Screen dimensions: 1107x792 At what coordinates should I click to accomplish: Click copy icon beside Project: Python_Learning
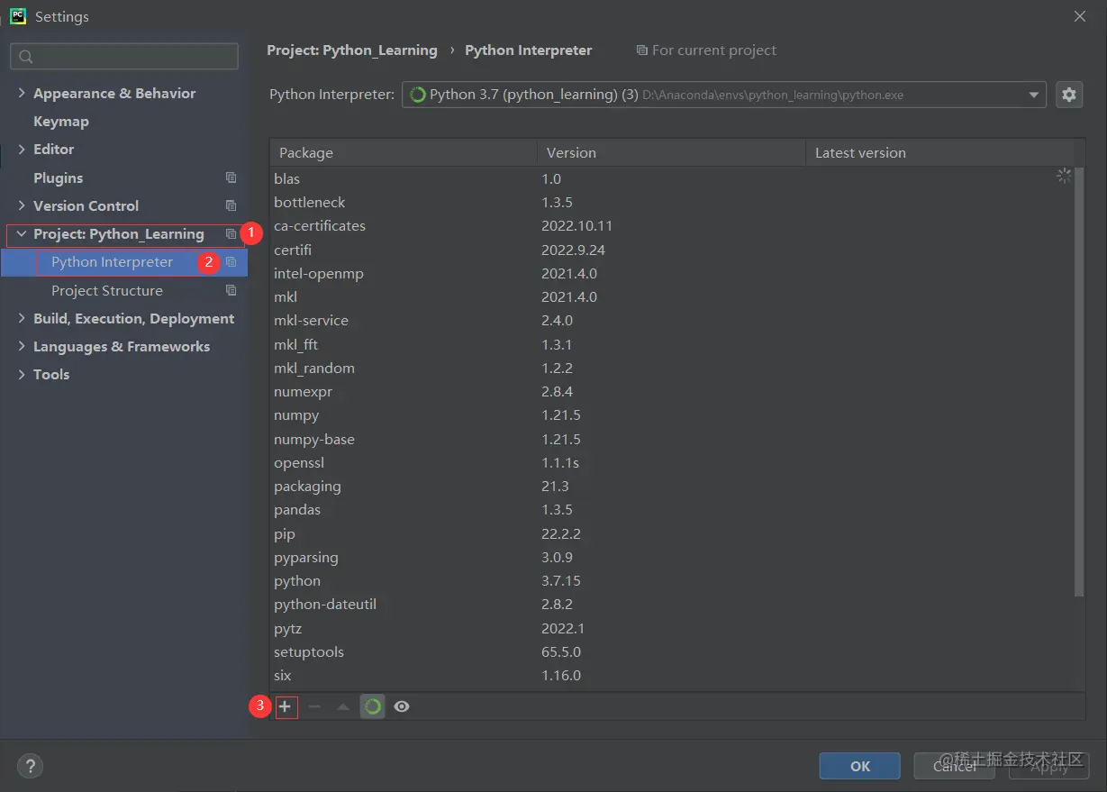pyautogui.click(x=231, y=233)
